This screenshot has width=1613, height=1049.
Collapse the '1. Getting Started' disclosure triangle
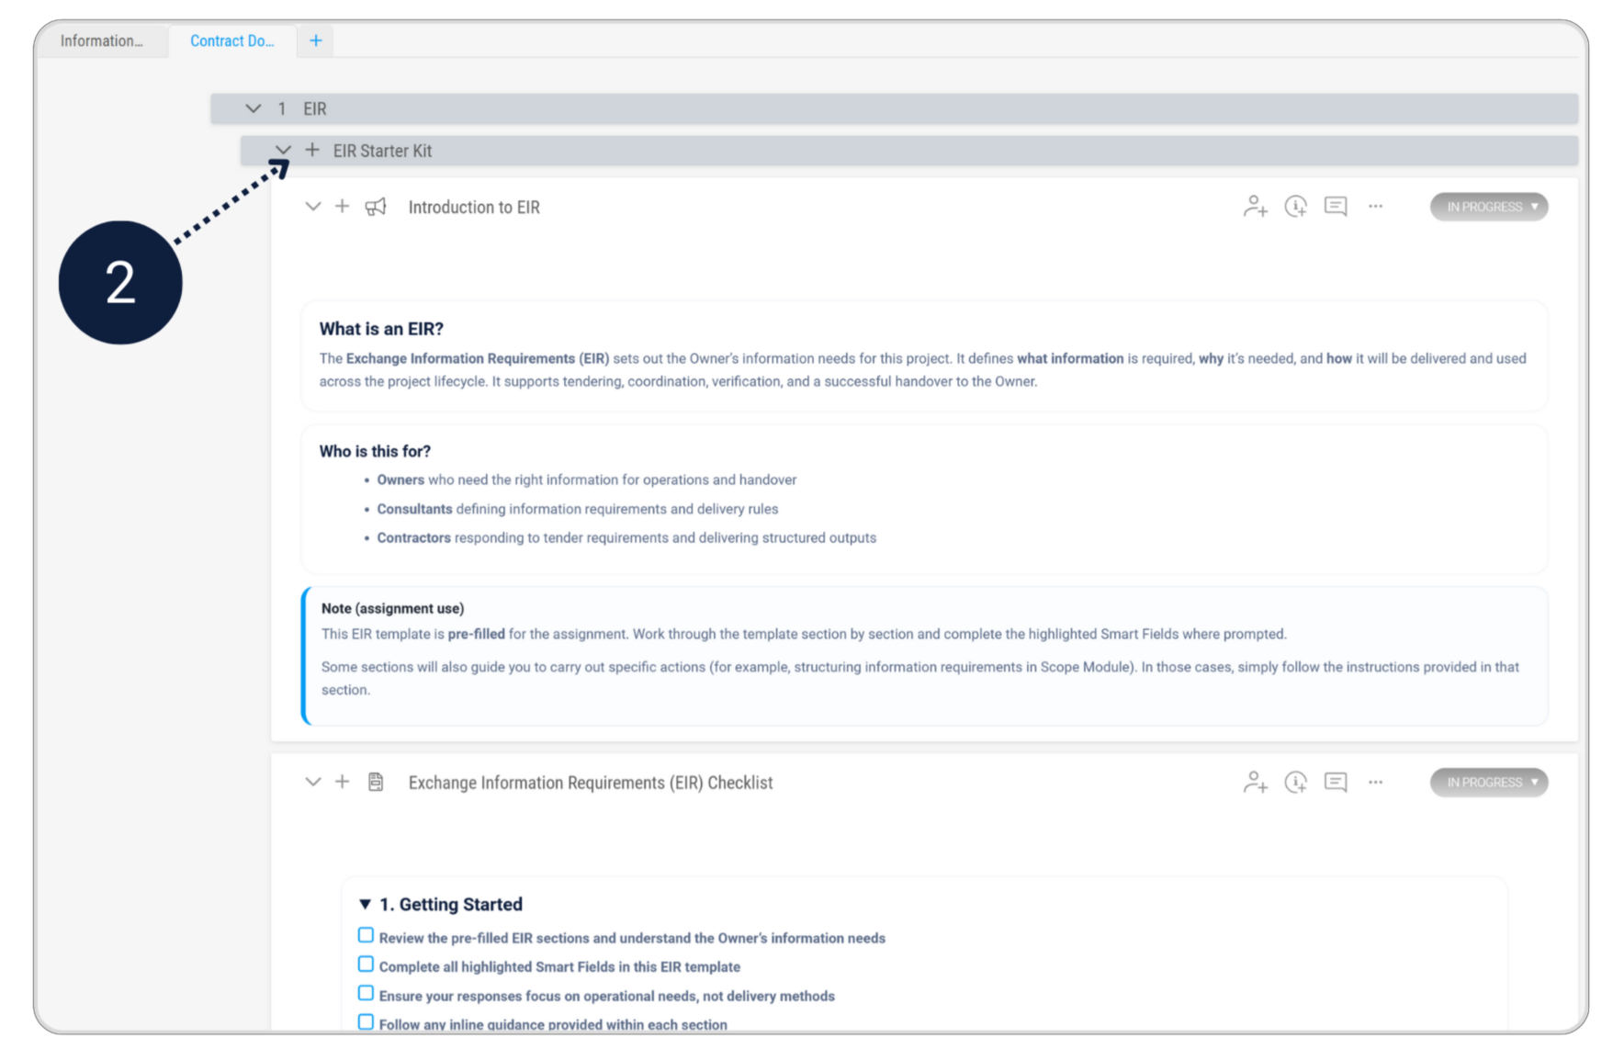tap(365, 903)
